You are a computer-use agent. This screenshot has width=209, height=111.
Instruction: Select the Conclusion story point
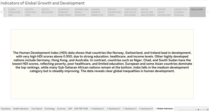[198, 12]
